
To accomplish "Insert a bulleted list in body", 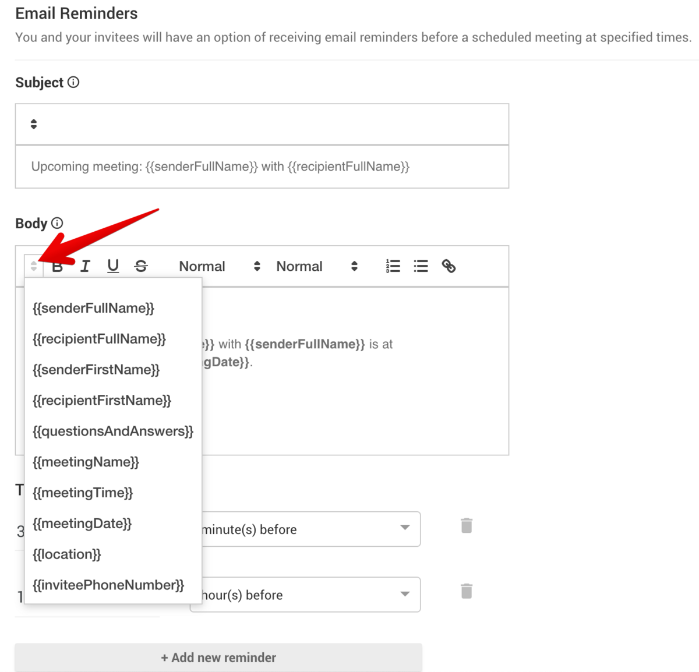I will (421, 266).
